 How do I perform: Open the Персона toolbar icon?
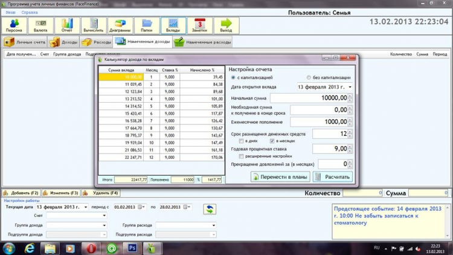(x=14, y=25)
